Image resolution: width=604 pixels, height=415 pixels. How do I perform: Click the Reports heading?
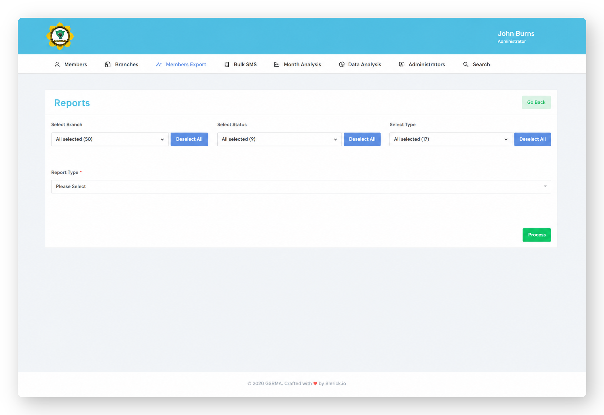click(x=72, y=103)
